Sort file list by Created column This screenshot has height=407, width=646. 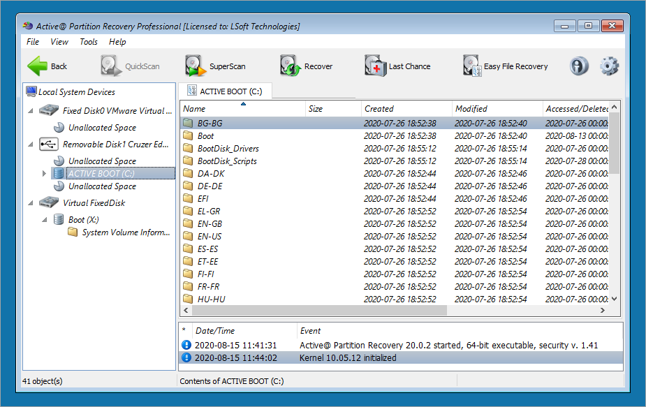click(x=406, y=109)
